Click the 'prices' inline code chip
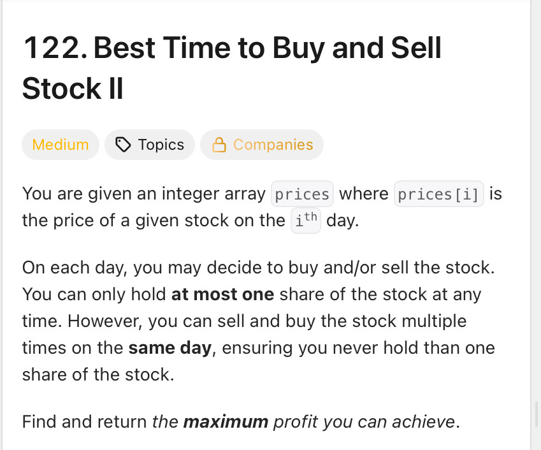Screen dimensions: 541x450 [x=302, y=194]
